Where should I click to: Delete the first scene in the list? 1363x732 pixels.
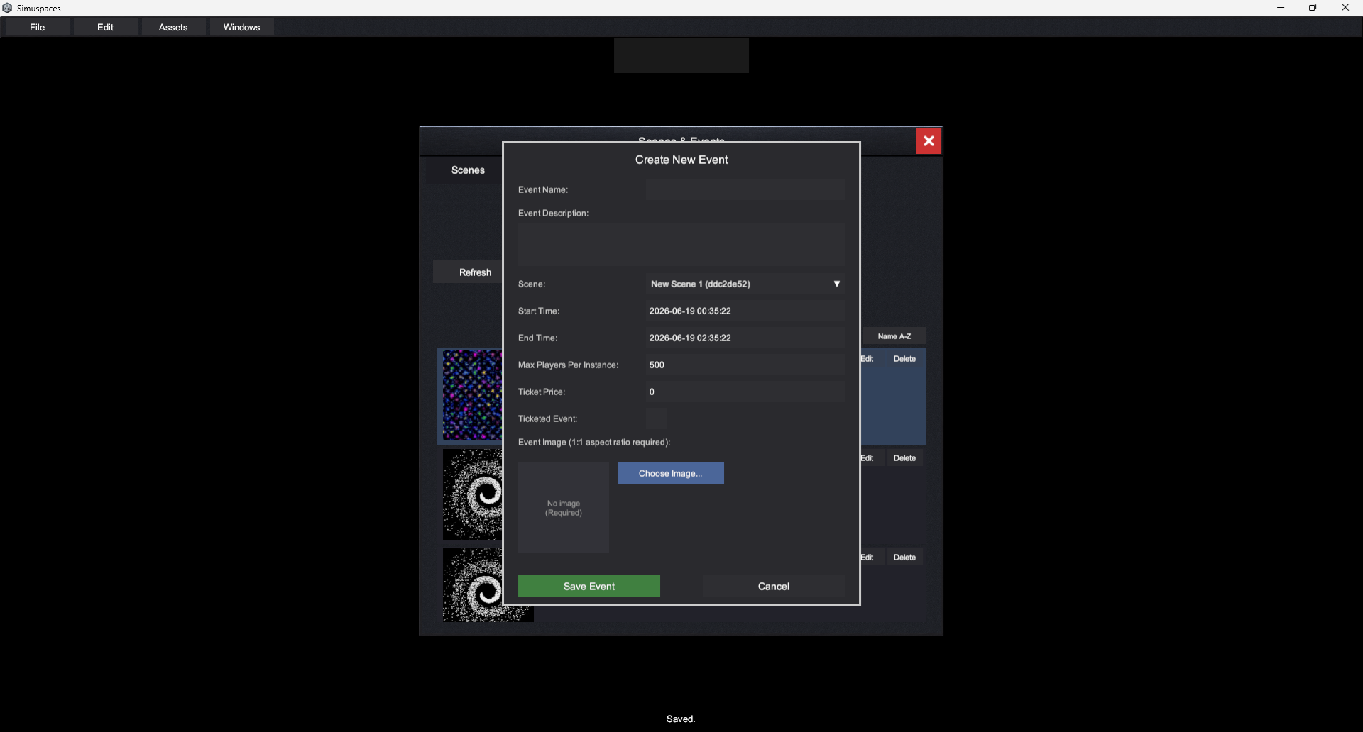coord(904,359)
